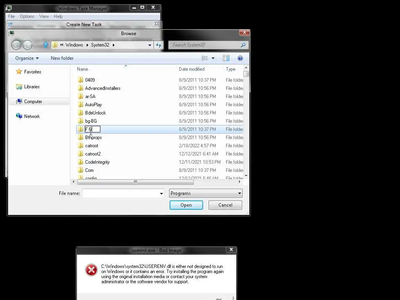Viewport: 400px width, 300px height.
Task: Select the ar-SA folder icon
Action: pyautogui.click(x=80, y=96)
